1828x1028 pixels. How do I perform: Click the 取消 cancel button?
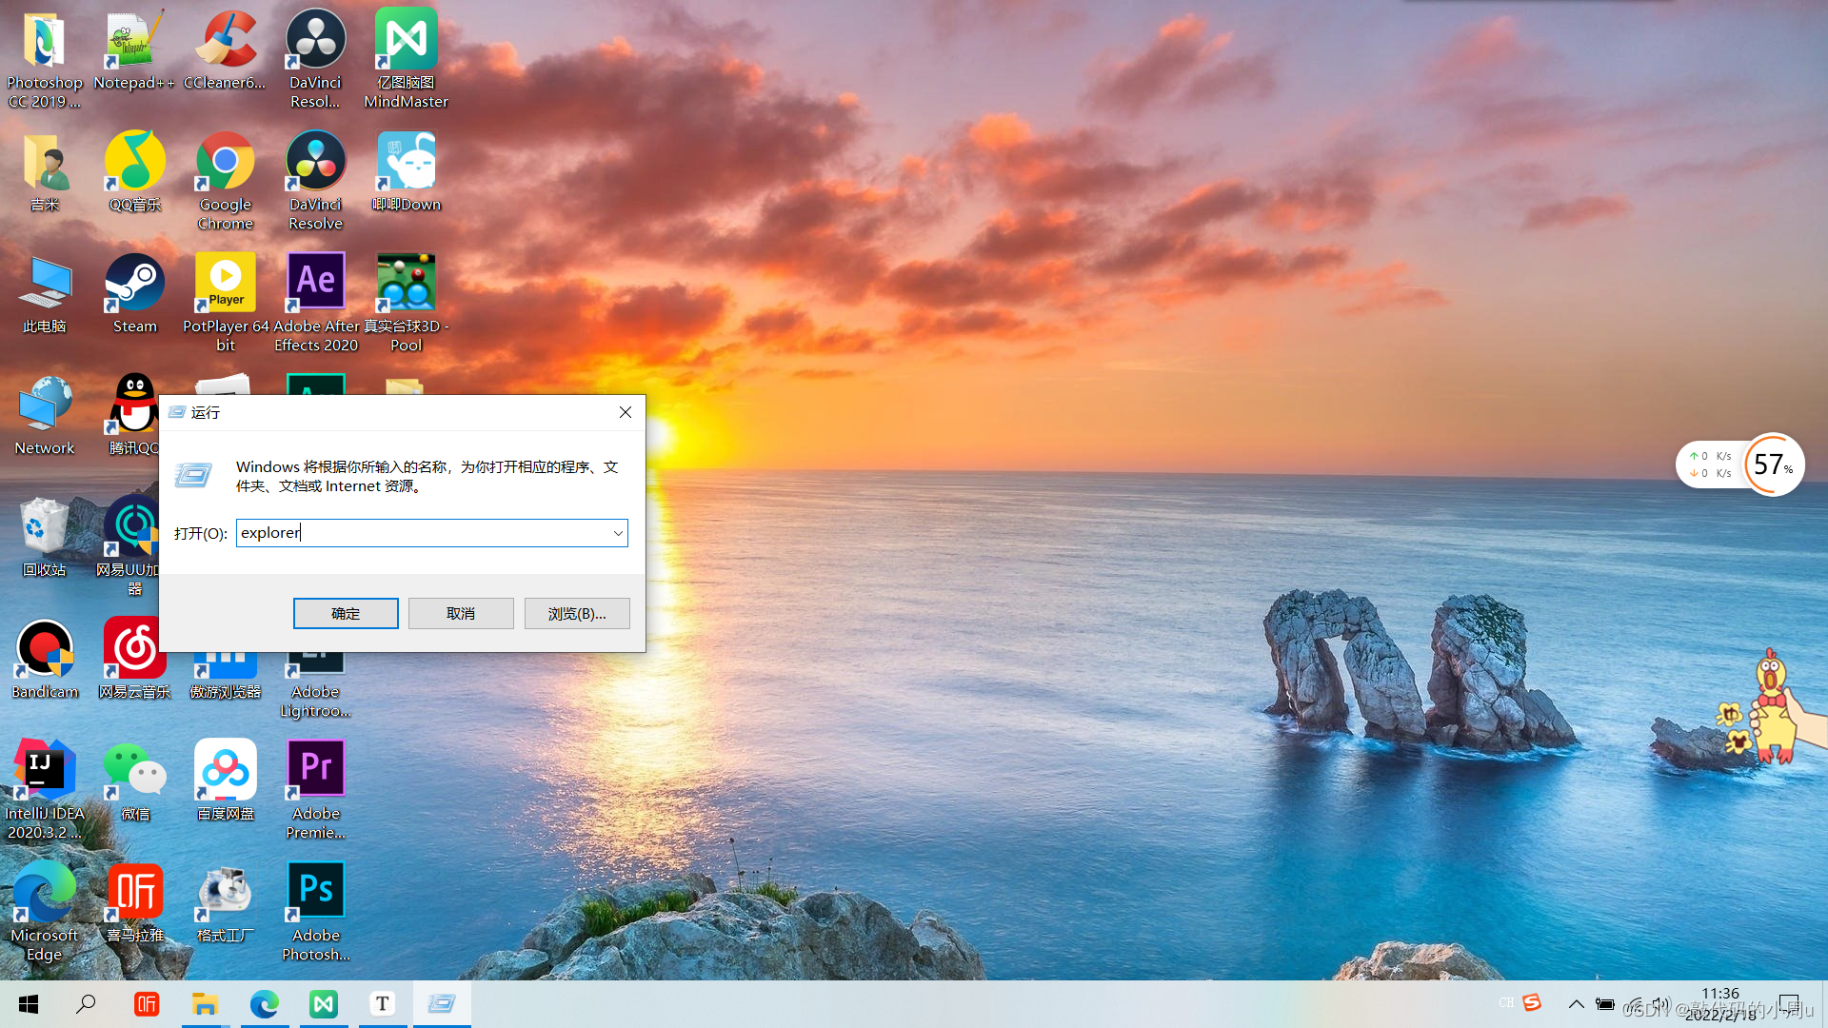pyautogui.click(x=461, y=614)
